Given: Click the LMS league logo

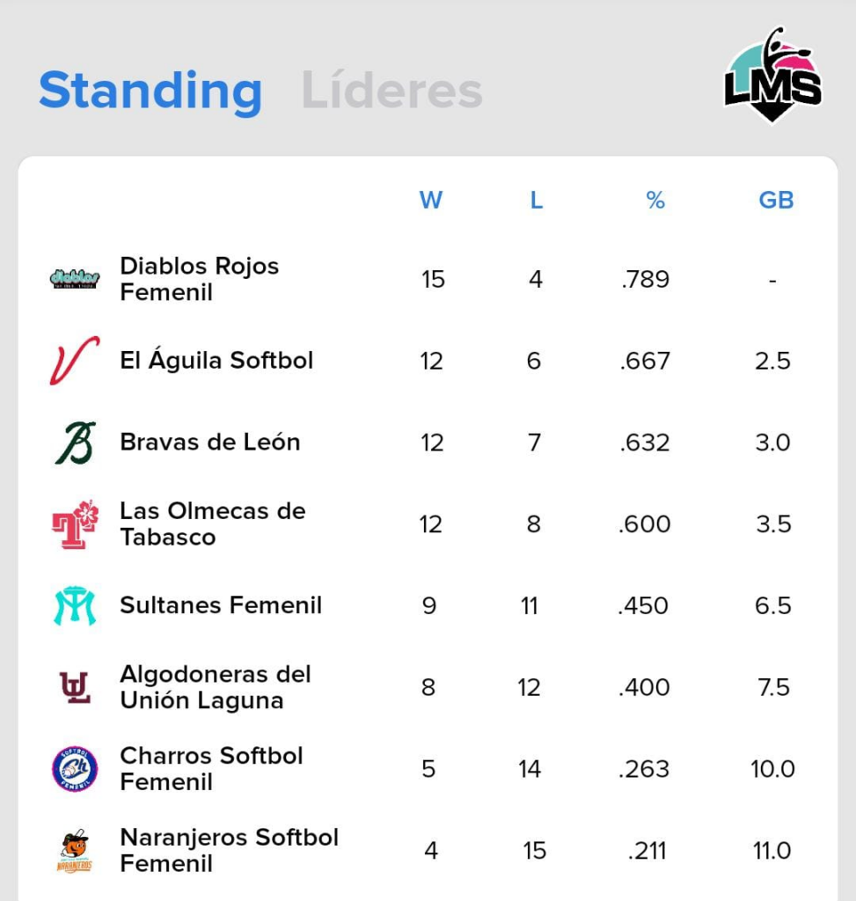Looking at the screenshot, I should click(x=772, y=76).
